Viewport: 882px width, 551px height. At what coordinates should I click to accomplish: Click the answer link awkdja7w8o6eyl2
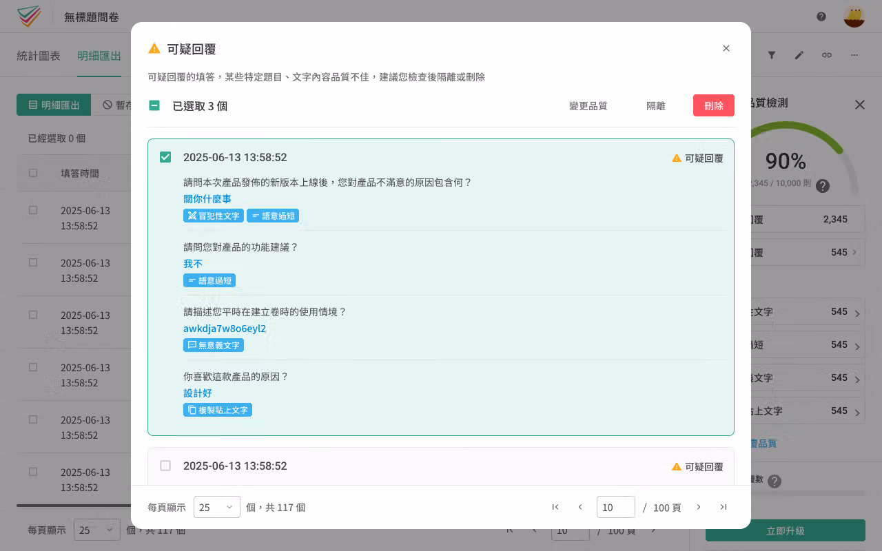pos(225,329)
